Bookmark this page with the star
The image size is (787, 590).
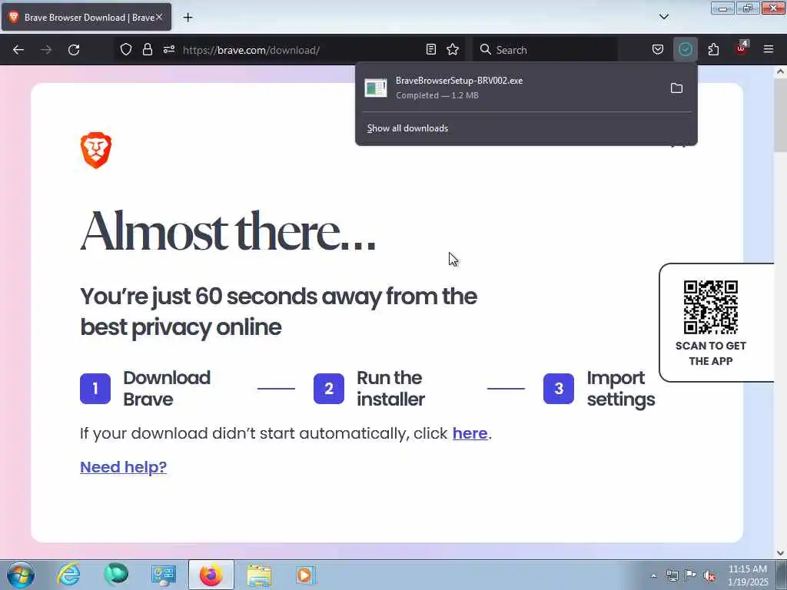453,49
